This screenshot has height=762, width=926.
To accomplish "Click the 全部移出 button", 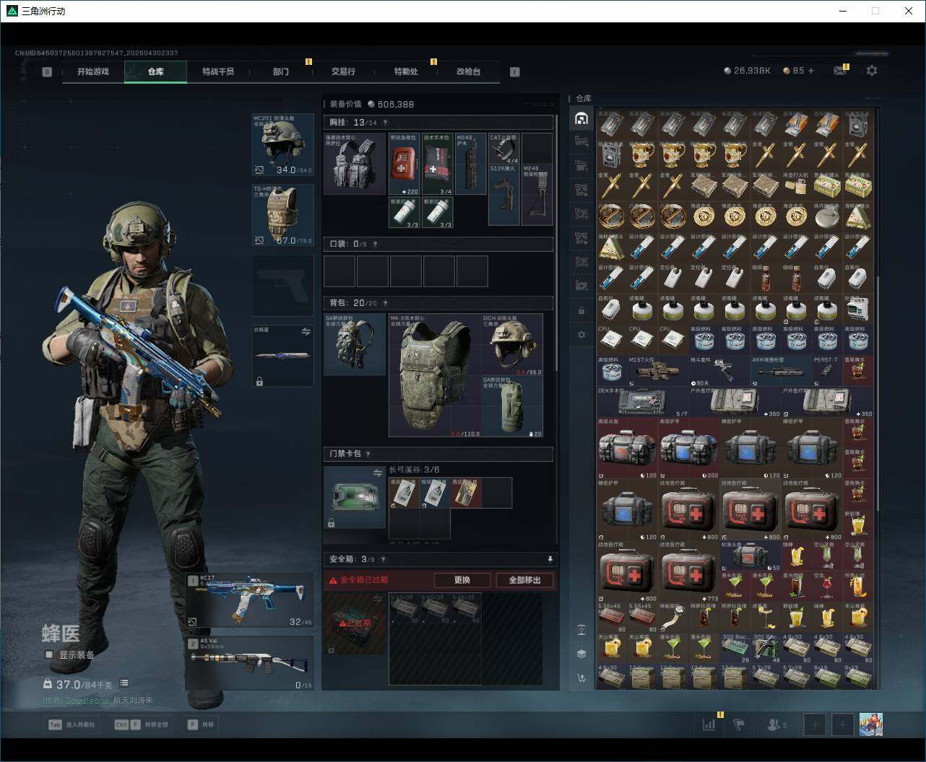I will tap(525, 580).
